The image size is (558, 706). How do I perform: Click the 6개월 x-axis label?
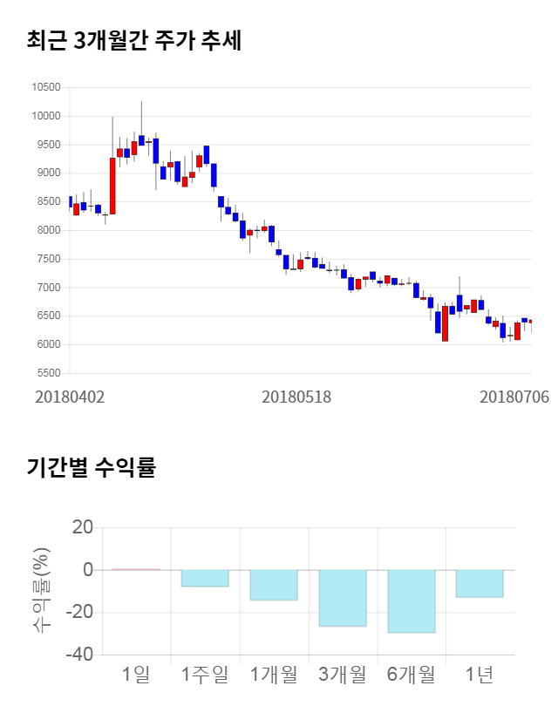412,674
